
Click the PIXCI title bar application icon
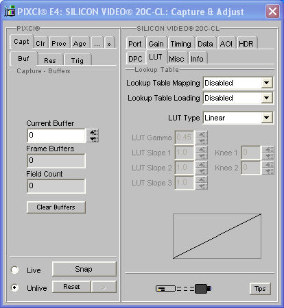click(x=10, y=12)
